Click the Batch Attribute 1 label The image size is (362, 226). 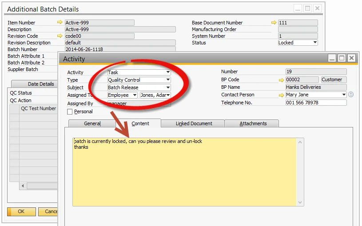pos(26,56)
